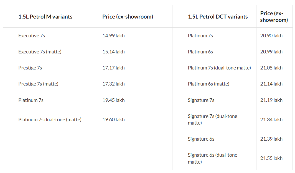The image size is (295, 173).
Task: Click the 19.45 lakh price
Action: click(113, 100)
